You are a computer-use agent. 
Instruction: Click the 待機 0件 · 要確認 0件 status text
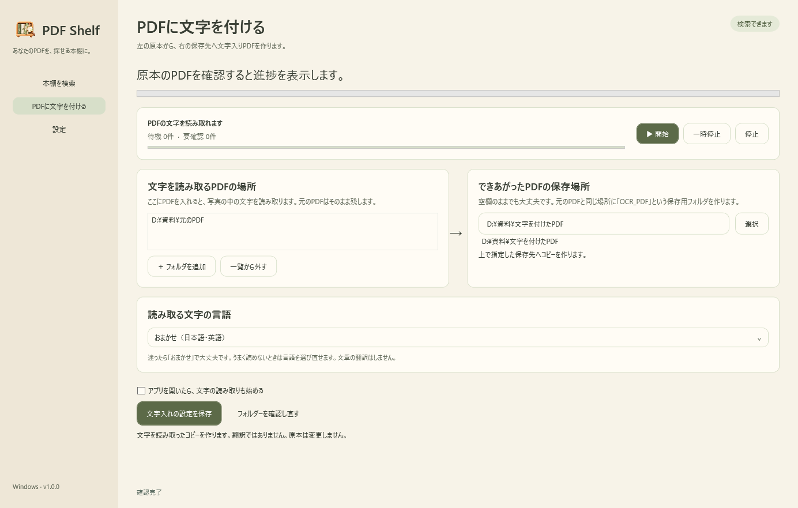[x=182, y=137]
